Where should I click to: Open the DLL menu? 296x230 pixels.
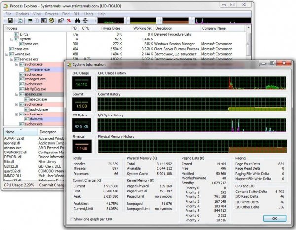[77, 14]
